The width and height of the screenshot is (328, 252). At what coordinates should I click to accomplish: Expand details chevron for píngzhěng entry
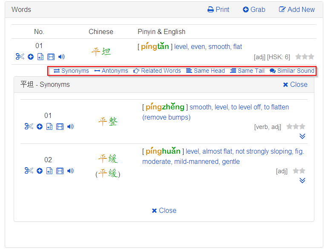point(302,136)
